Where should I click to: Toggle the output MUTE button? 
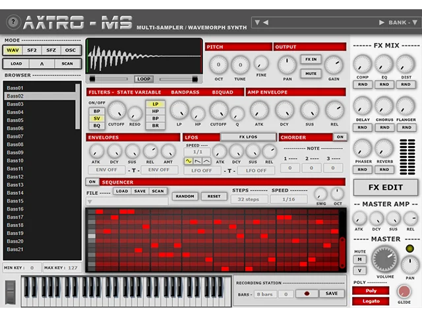tap(311, 73)
